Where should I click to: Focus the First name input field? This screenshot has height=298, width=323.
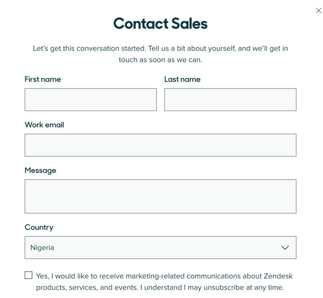pos(91,99)
